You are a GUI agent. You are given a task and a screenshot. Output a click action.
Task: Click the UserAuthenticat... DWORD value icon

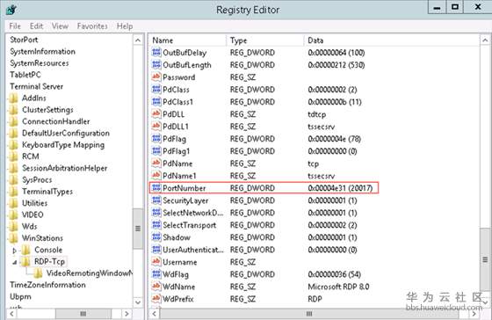[x=156, y=250]
